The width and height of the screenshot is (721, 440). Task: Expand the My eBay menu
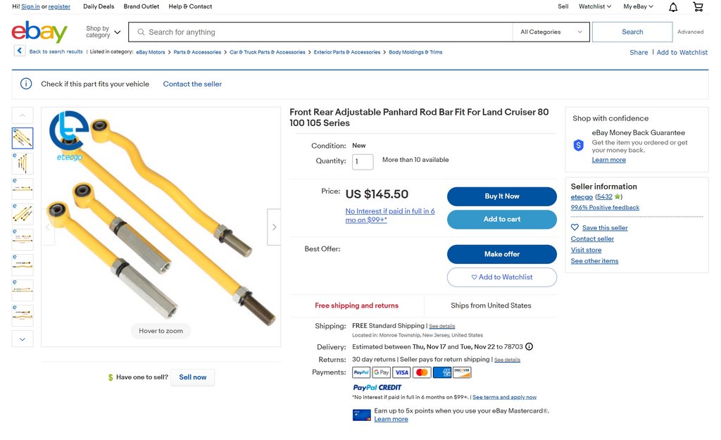[638, 6]
